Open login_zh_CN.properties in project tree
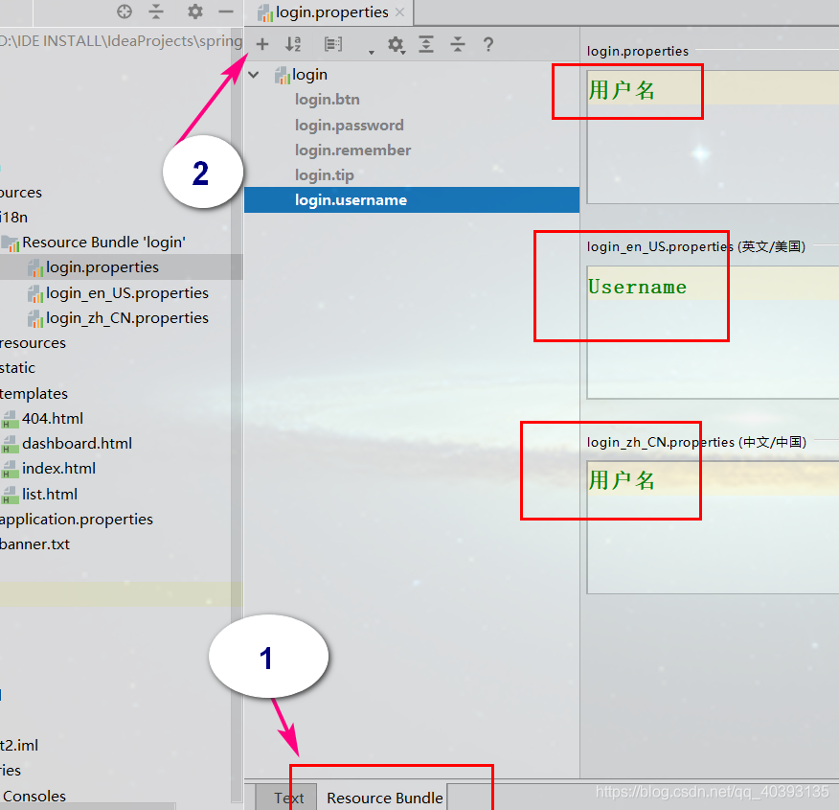The image size is (839, 810). 126,318
